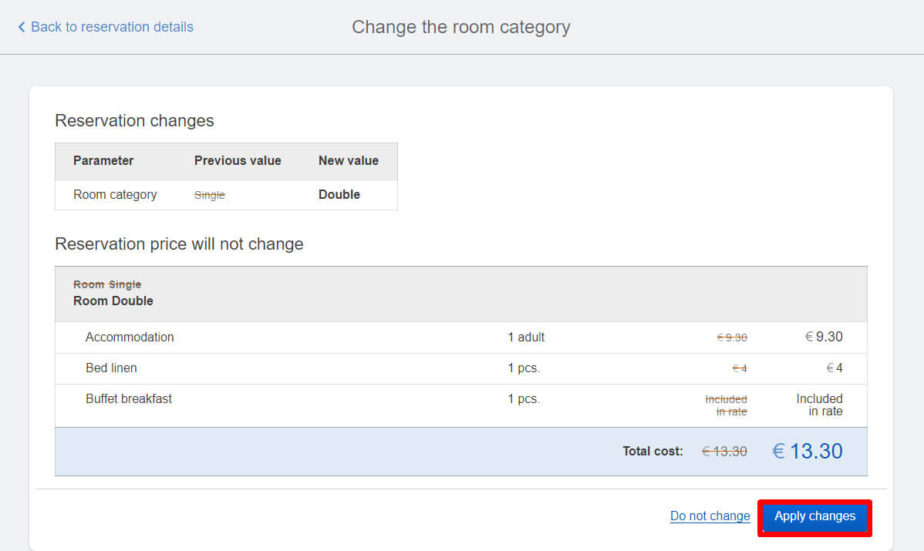Click the Room category row label

[x=115, y=195]
